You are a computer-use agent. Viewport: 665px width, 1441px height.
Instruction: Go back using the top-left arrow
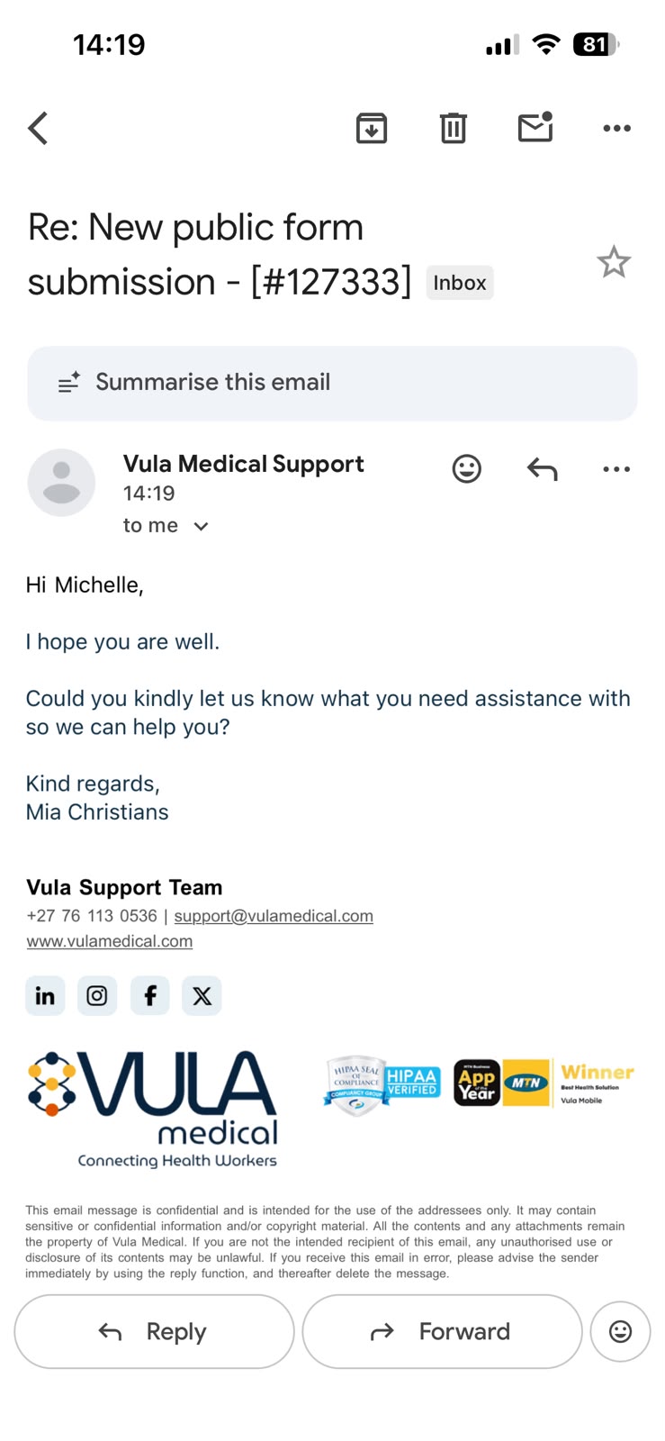38,128
